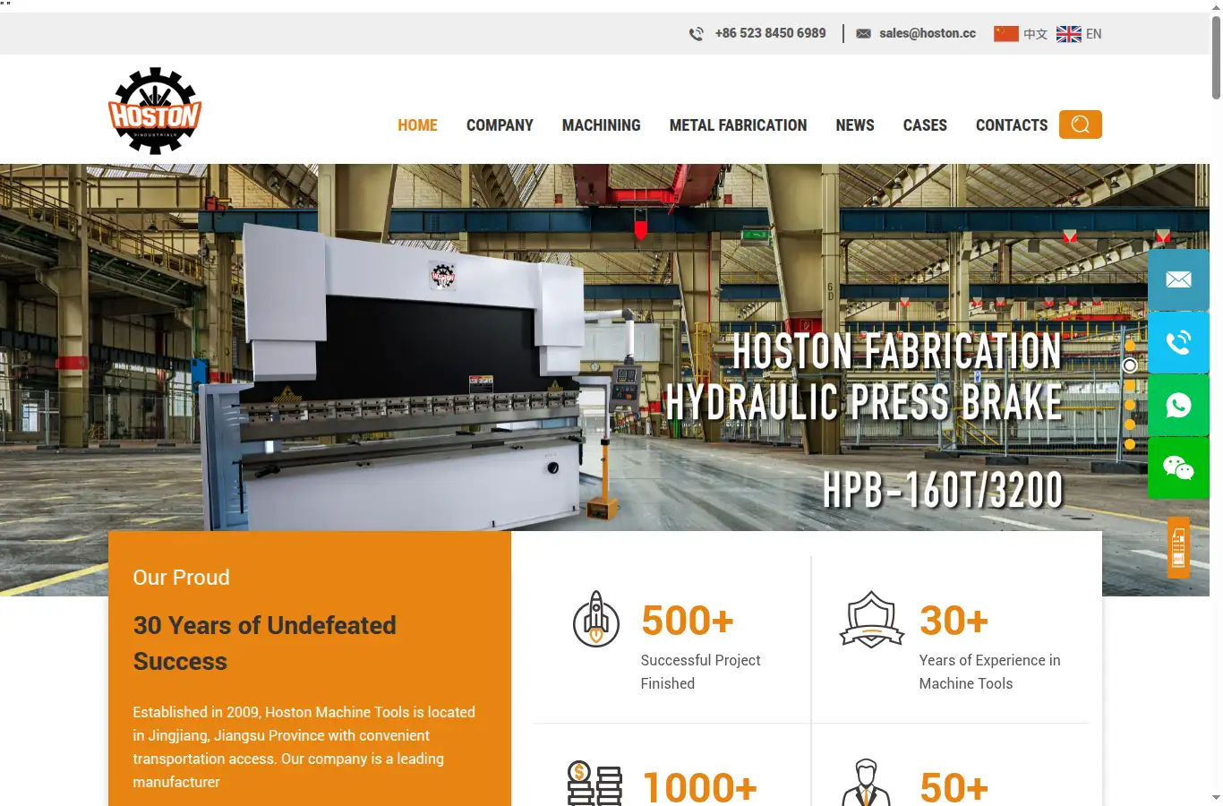
Task: Click the 'Successful Project Finished' text
Action: pyautogui.click(x=700, y=672)
